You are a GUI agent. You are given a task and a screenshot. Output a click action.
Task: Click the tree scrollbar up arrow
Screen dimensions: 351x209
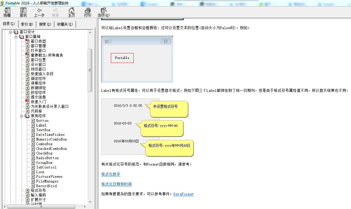[x=90, y=32]
